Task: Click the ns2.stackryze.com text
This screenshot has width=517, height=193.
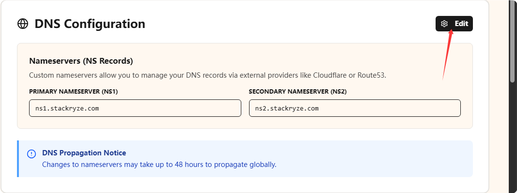Action: click(287, 109)
